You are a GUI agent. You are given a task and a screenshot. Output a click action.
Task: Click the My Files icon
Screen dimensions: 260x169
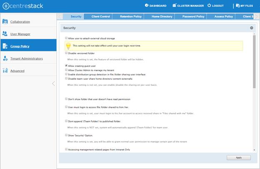pyautogui.click(x=238, y=5)
